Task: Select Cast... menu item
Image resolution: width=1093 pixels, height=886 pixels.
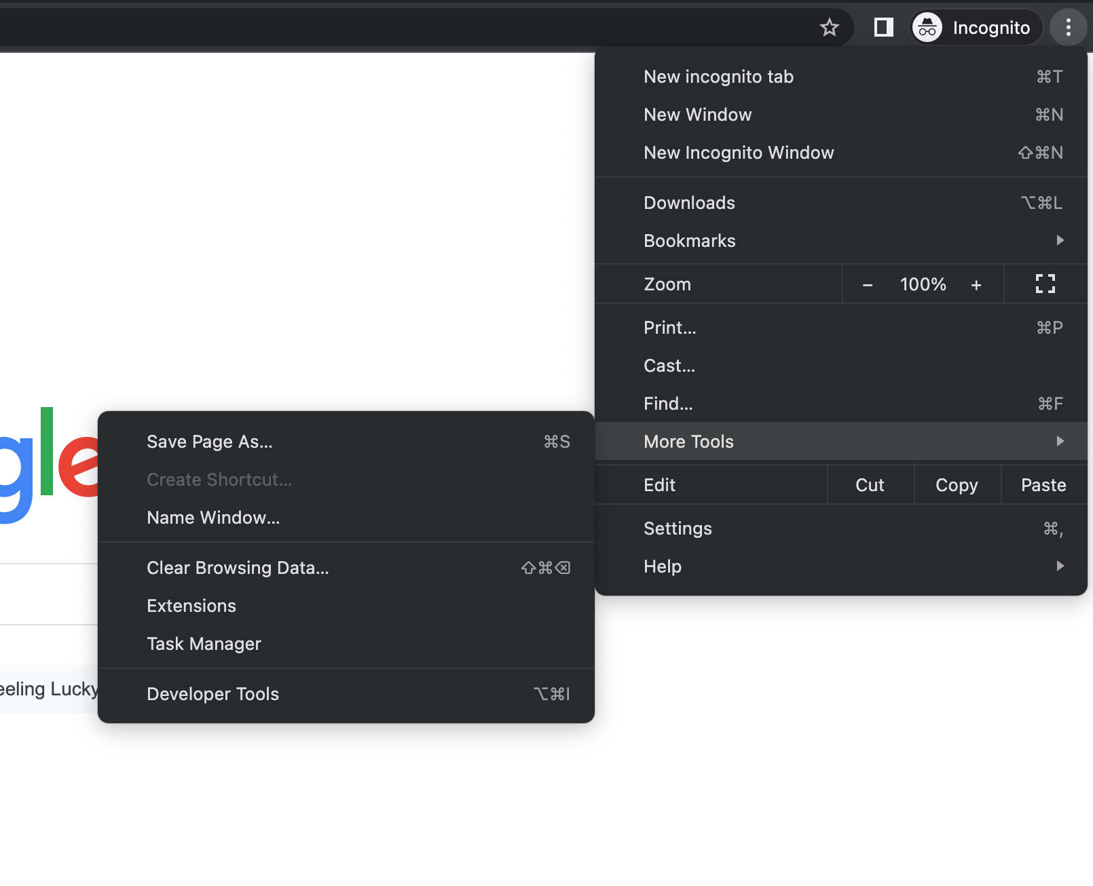Action: pos(841,366)
